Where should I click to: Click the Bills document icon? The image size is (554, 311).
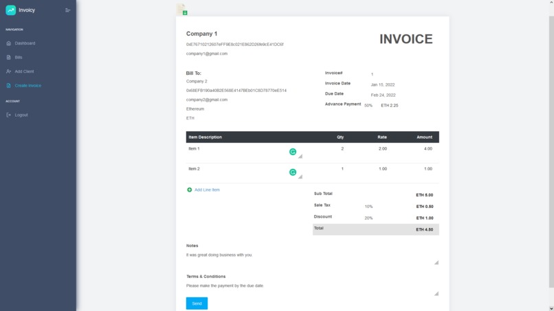[x=9, y=57]
